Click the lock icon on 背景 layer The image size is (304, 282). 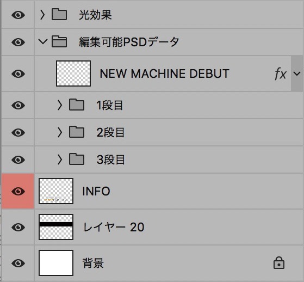click(279, 263)
